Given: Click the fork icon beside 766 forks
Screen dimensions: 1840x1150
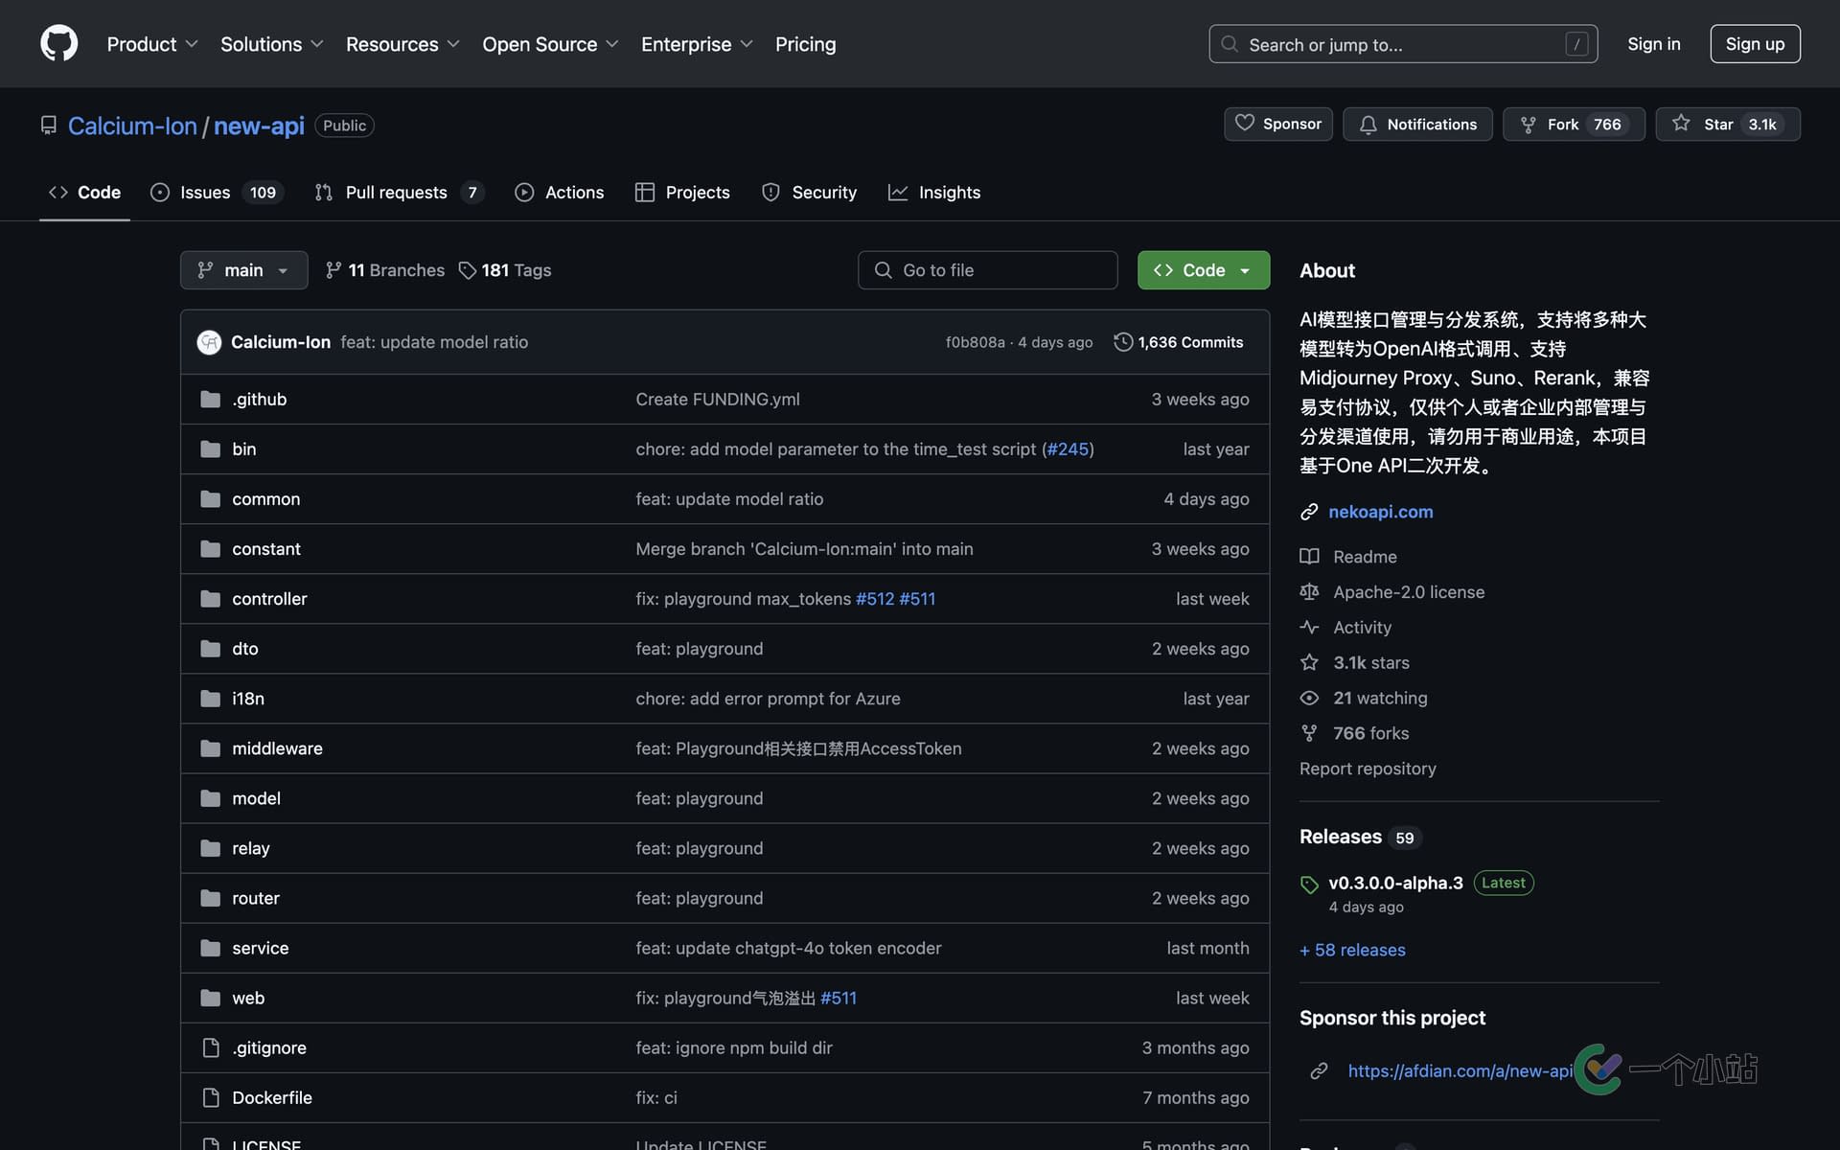Looking at the screenshot, I should [x=1309, y=733].
